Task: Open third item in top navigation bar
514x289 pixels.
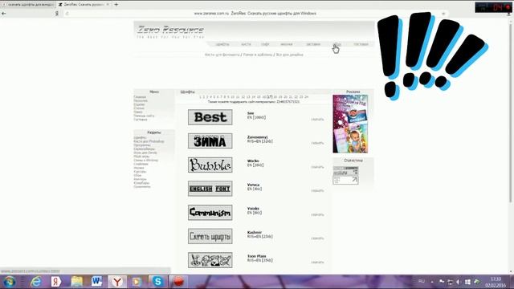Action: [x=265, y=44]
